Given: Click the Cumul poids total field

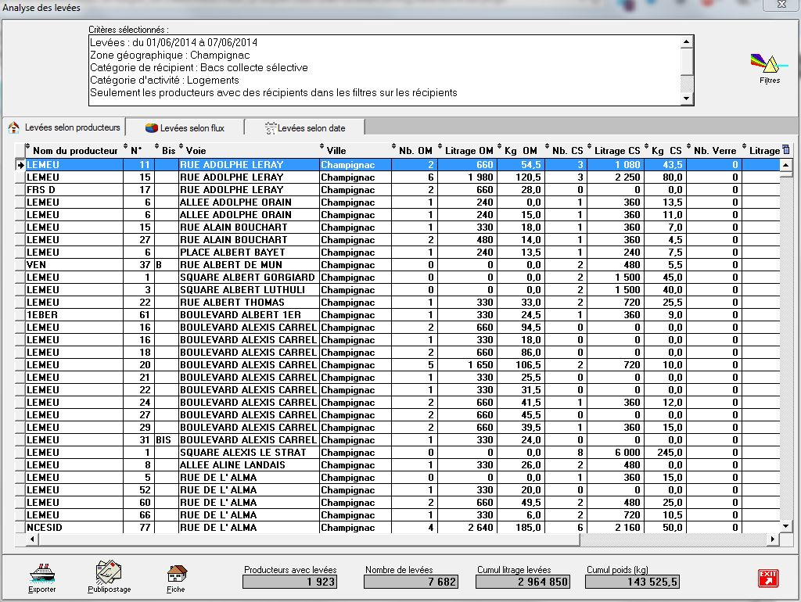Looking at the screenshot, I should click(x=632, y=582).
